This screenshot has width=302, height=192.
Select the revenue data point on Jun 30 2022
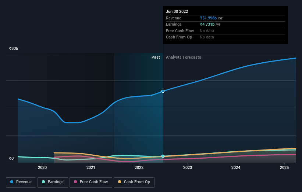click(163, 91)
